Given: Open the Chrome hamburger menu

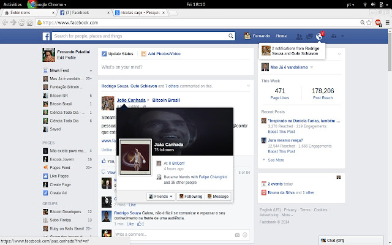Looking at the screenshot, I should pos(388,23).
